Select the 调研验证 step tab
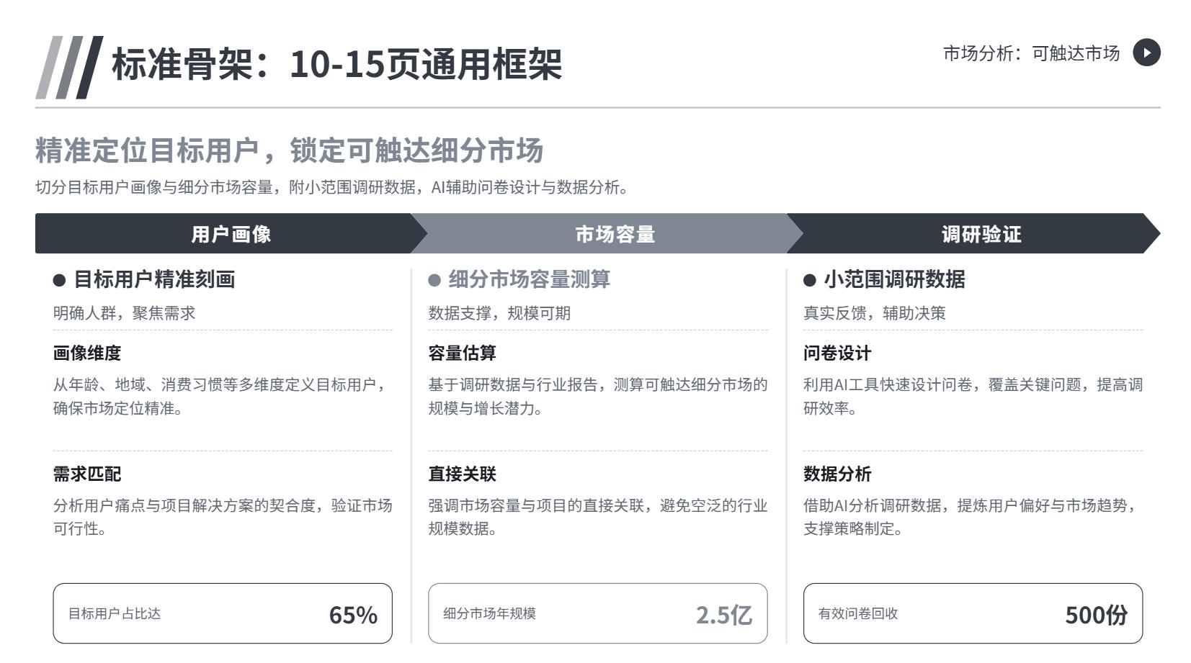 [x=981, y=233]
